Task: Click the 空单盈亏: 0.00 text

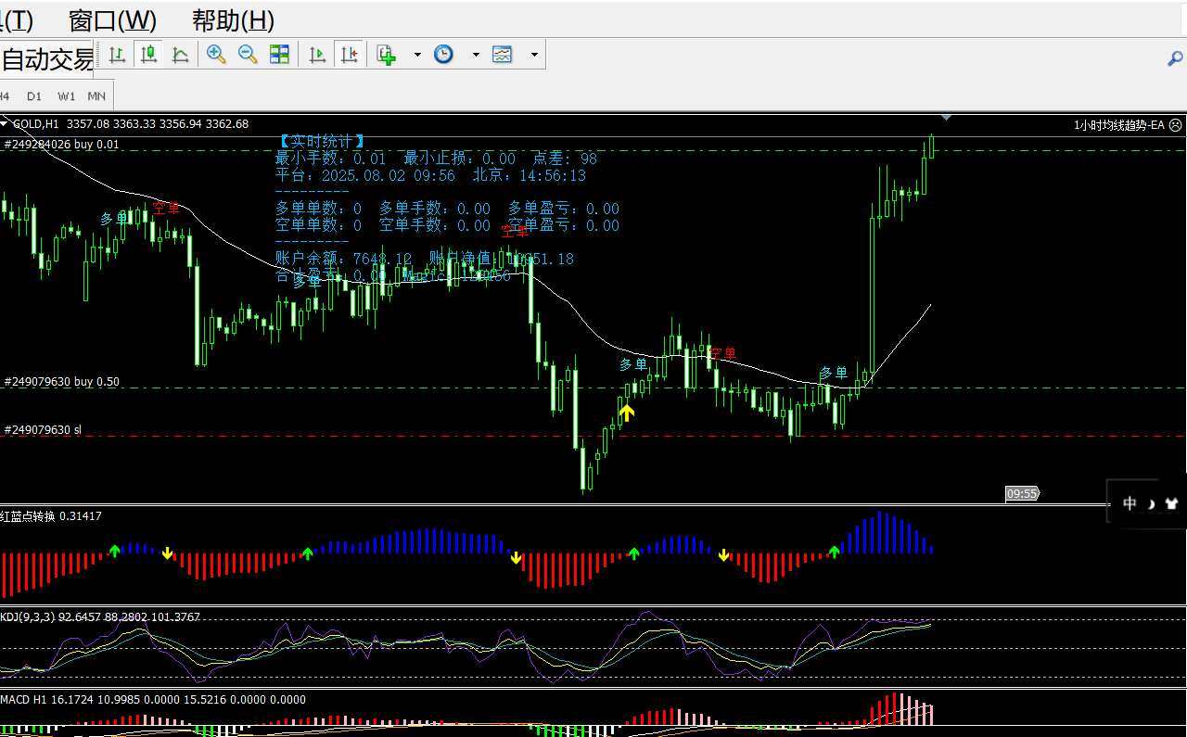Action: [x=564, y=225]
